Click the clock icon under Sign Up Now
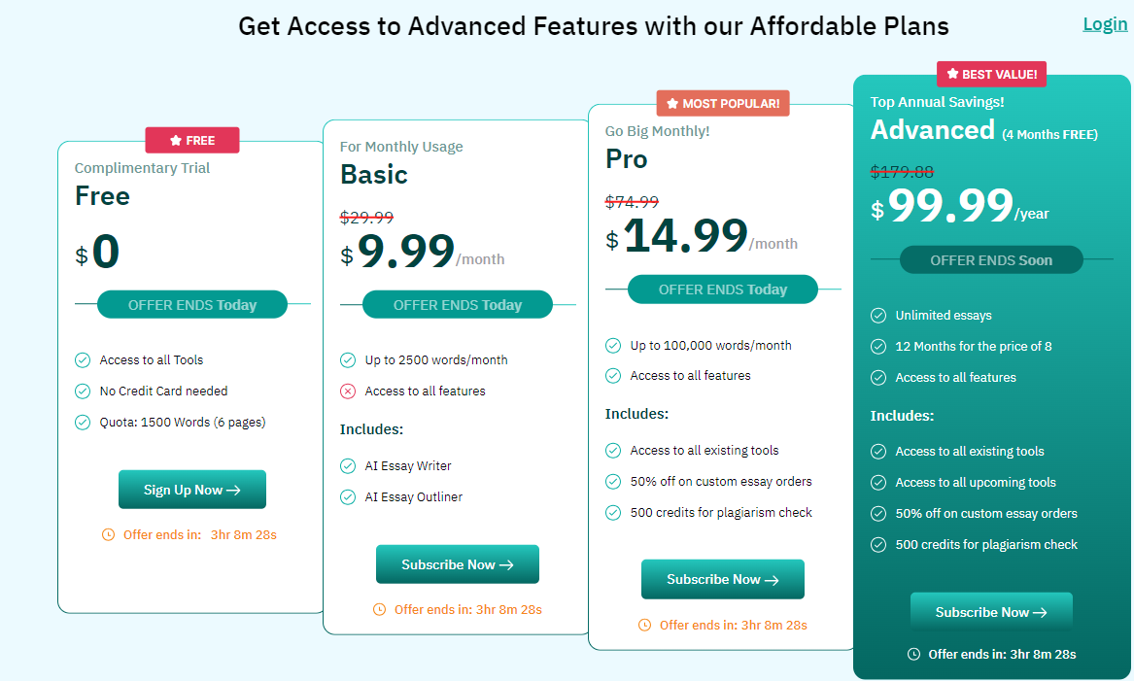The height and width of the screenshot is (681, 1134). point(108,535)
